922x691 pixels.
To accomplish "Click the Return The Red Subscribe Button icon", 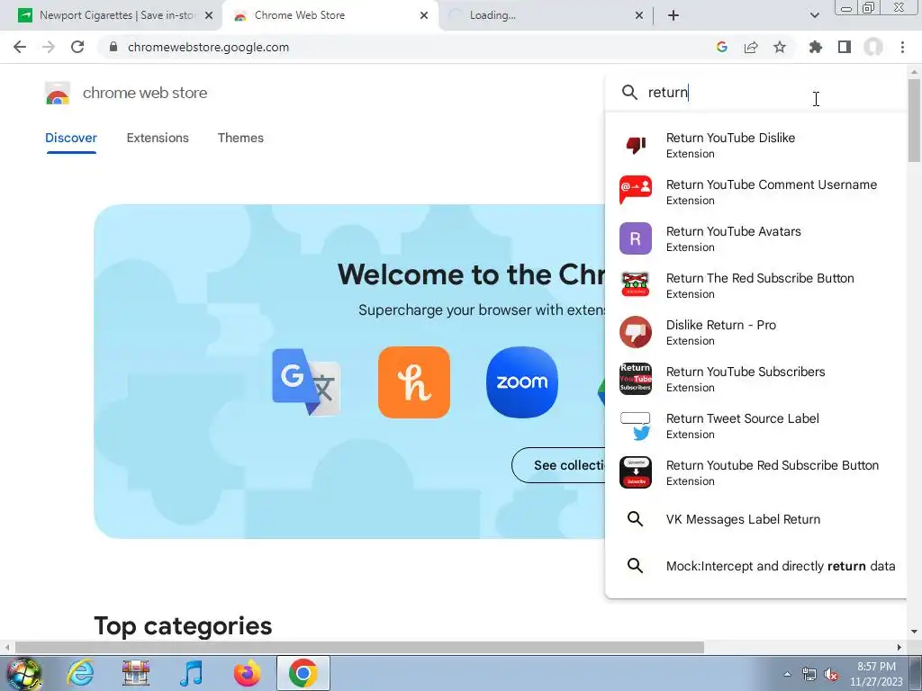I will [636, 284].
